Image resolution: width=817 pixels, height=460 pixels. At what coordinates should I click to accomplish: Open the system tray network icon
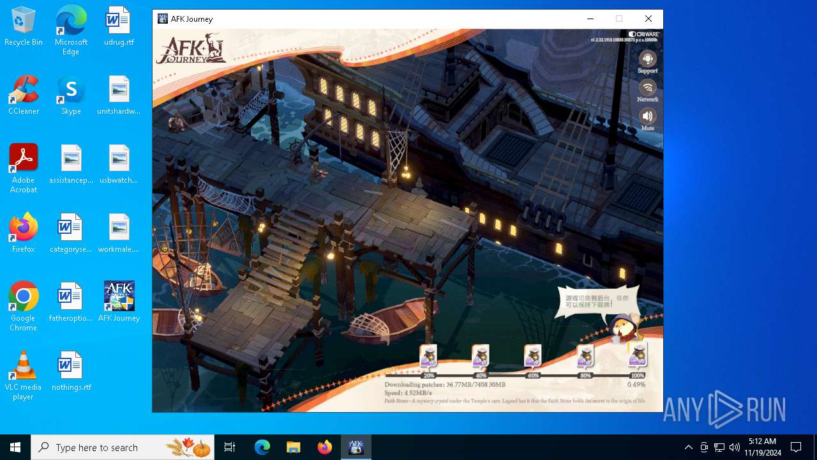point(719,447)
